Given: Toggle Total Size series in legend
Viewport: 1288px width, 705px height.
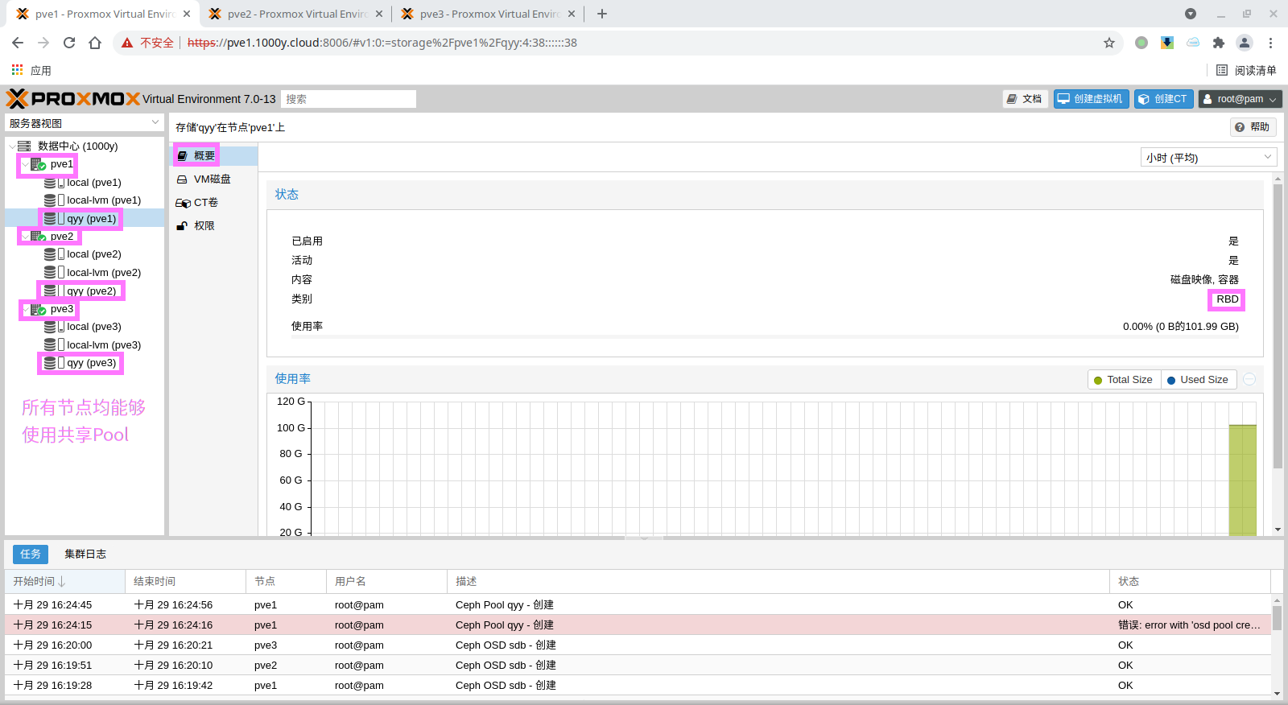Looking at the screenshot, I should click(1124, 380).
